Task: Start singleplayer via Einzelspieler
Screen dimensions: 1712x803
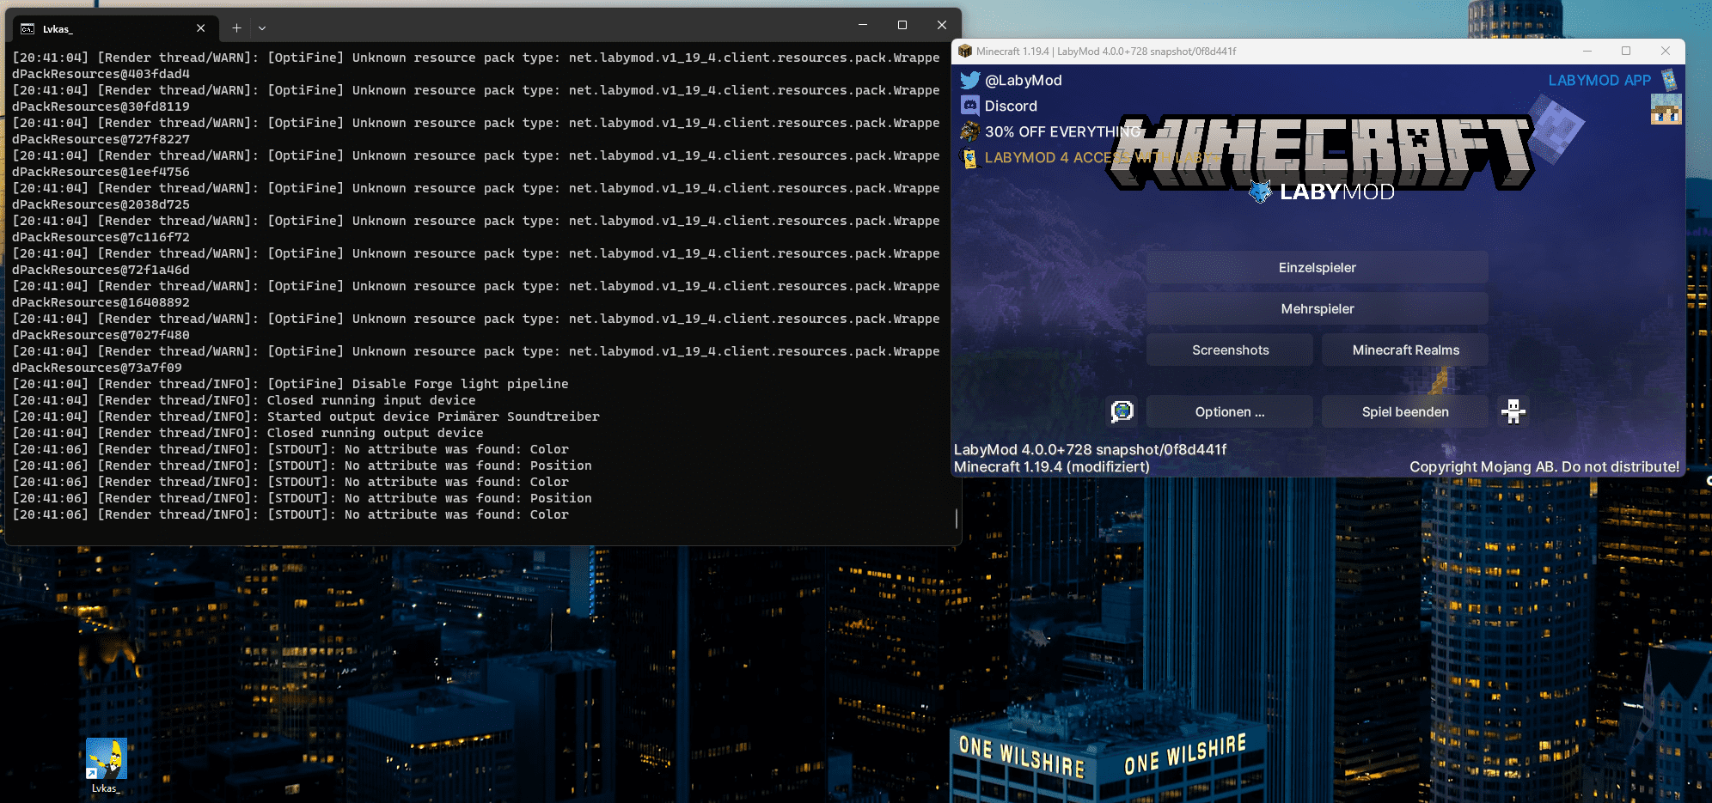Action: tap(1318, 267)
